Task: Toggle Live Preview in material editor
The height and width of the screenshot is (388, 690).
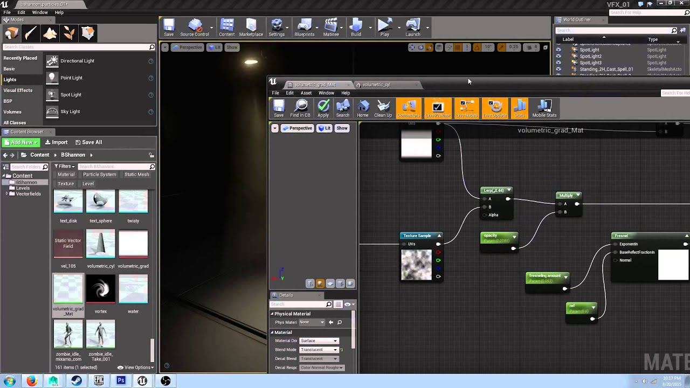Action: coord(438,108)
